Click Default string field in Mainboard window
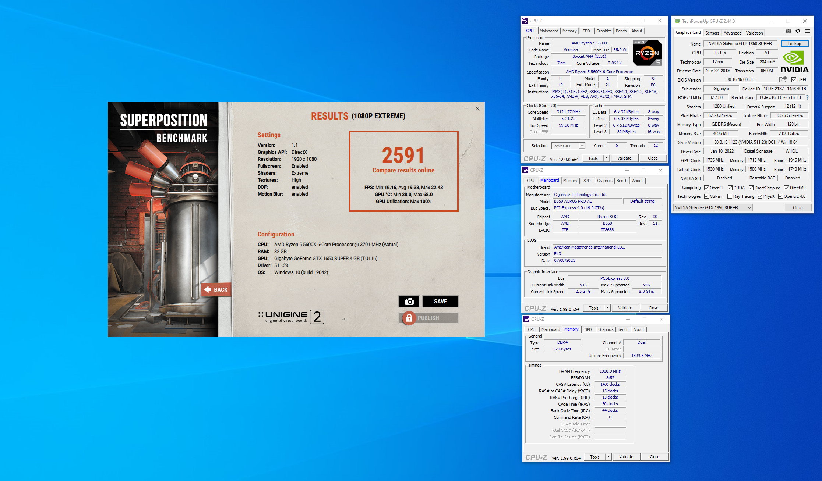 point(642,201)
